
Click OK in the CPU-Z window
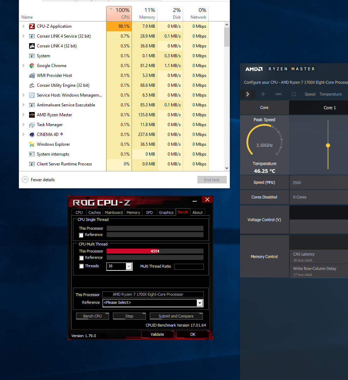(x=193, y=334)
